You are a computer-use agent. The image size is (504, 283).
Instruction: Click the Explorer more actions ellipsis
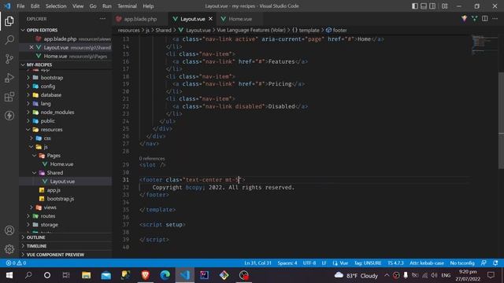102,19
